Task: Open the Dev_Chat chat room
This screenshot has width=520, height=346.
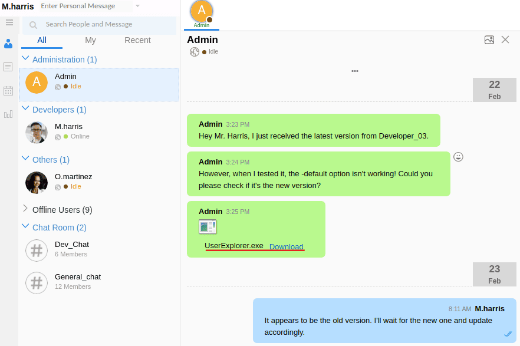Action: [x=71, y=245]
